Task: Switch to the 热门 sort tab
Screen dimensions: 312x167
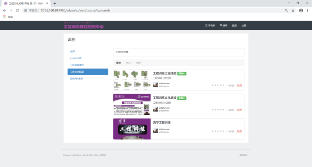Action: click(x=128, y=63)
